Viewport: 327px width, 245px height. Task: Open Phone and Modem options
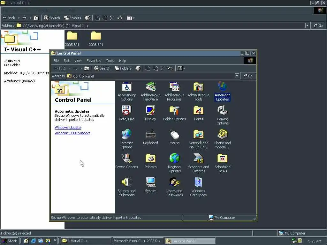coord(222,139)
